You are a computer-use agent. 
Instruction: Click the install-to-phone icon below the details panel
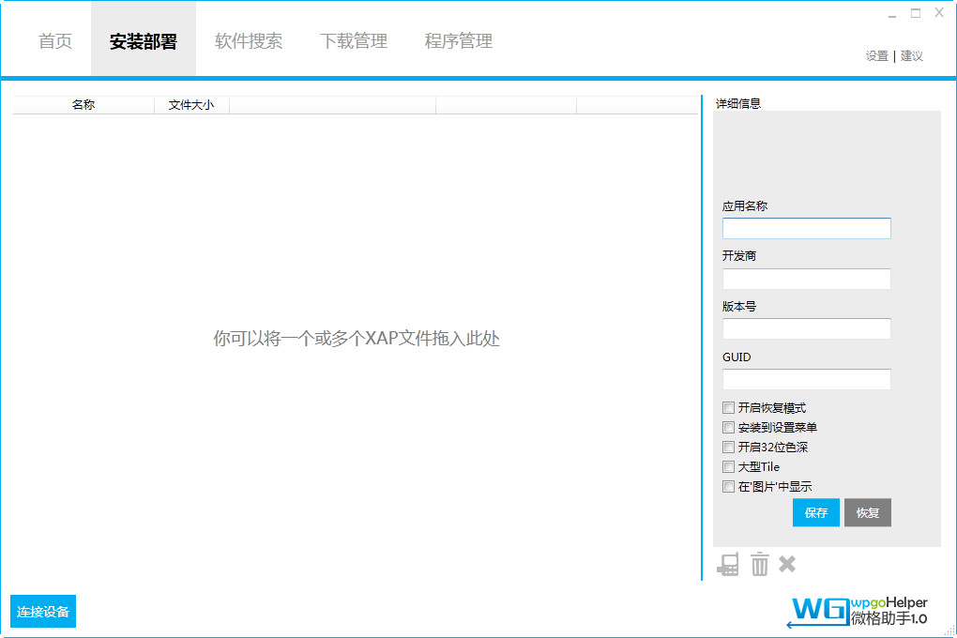(x=728, y=564)
